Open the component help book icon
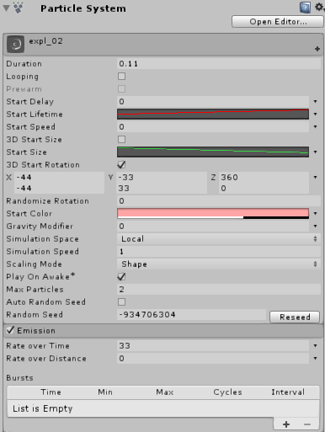Image resolution: width=325 pixels, height=432 pixels. [x=305, y=8]
